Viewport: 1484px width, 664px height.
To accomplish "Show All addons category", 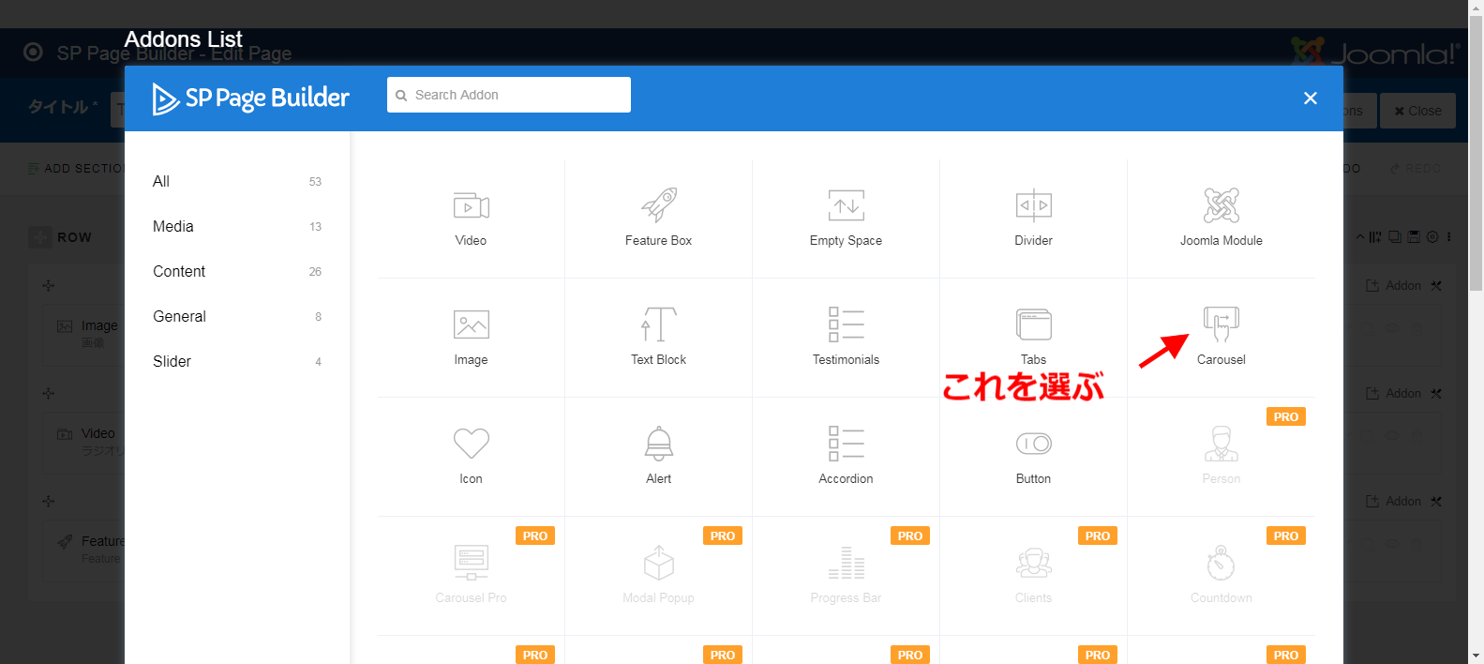I will click(237, 181).
